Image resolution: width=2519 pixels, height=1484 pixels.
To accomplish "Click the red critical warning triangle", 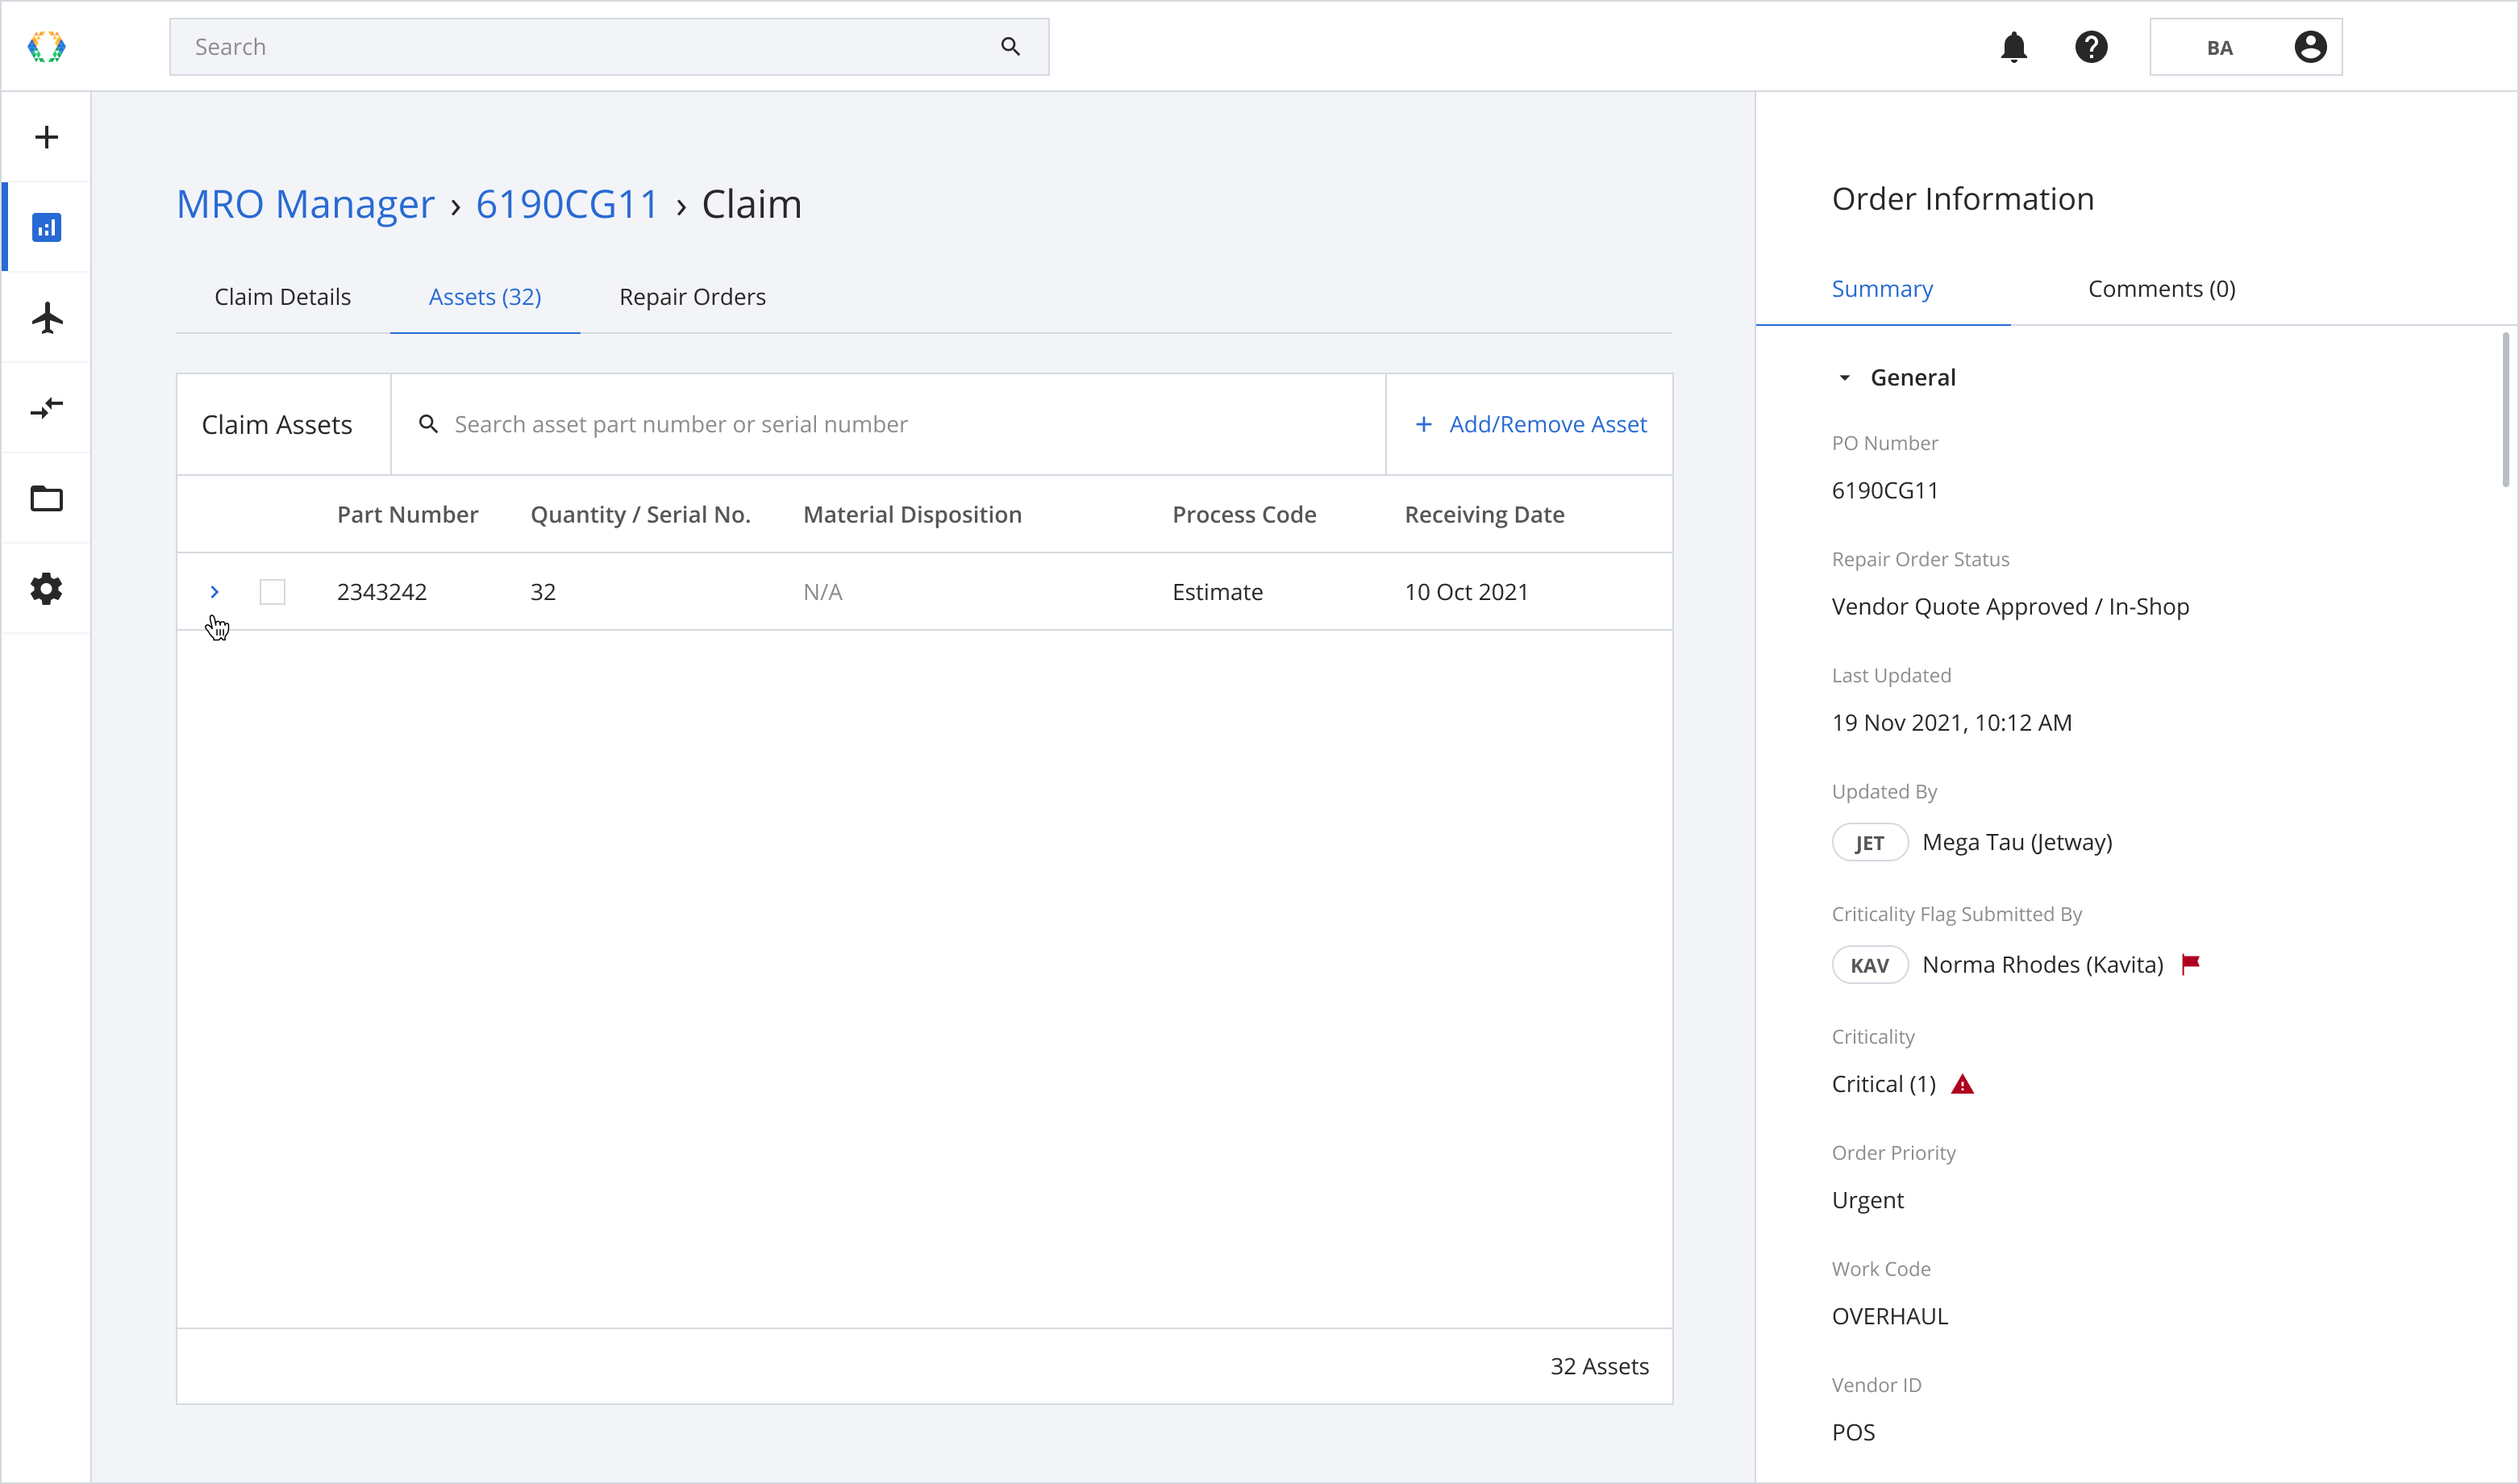I will pyautogui.click(x=1962, y=1084).
